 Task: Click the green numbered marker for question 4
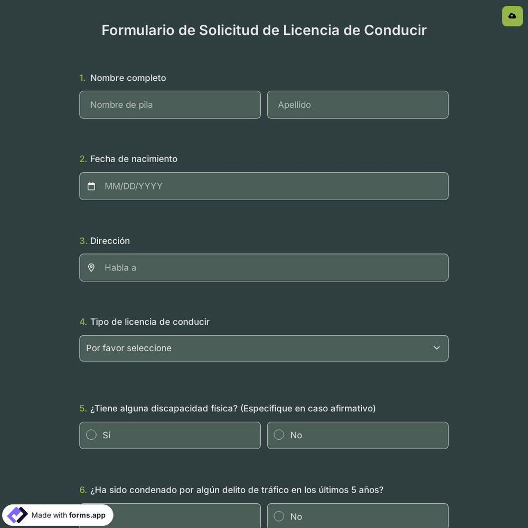pos(83,322)
